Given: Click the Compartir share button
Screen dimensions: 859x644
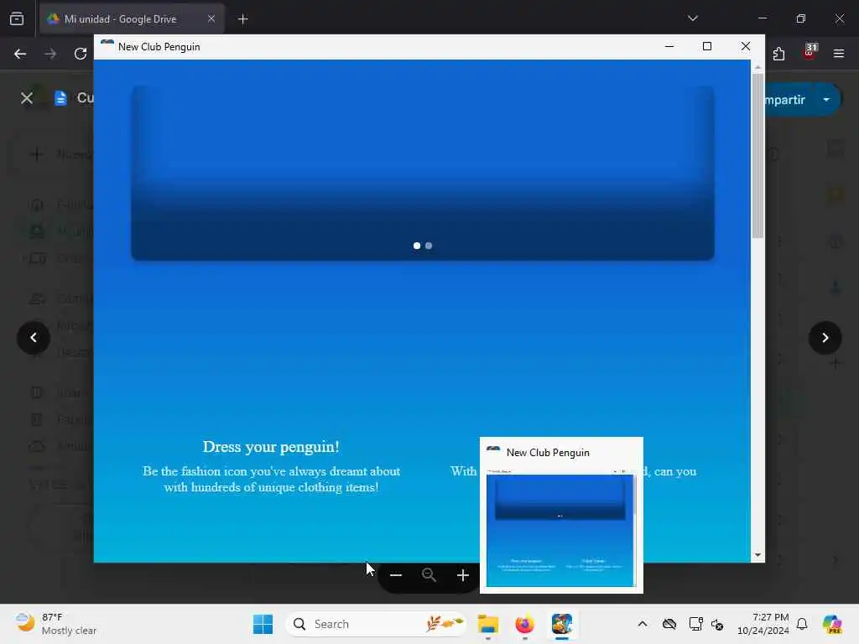Looking at the screenshot, I should [784, 100].
